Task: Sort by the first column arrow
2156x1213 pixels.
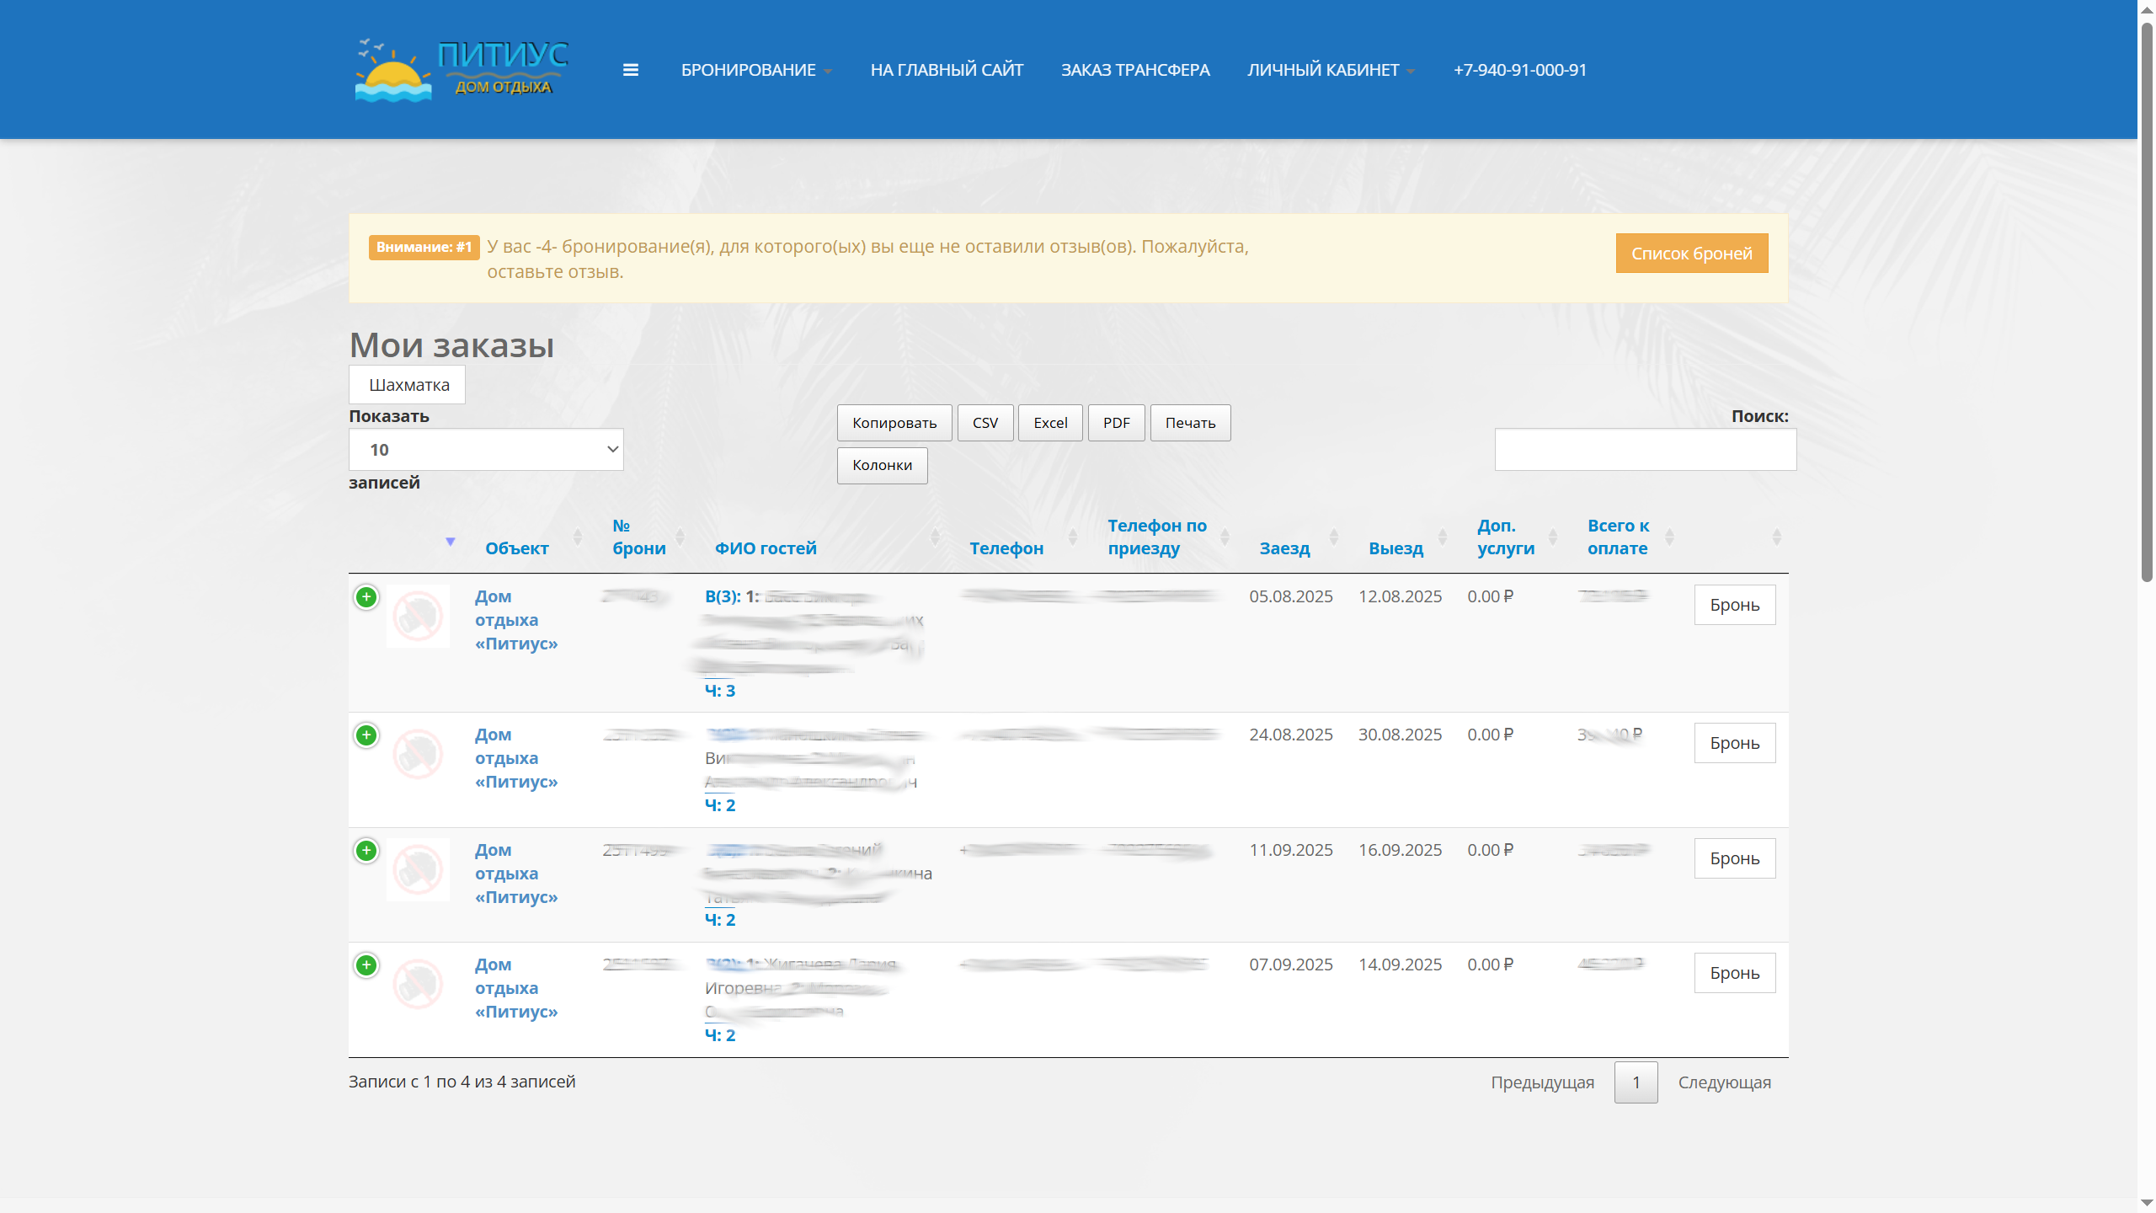Action: pyautogui.click(x=451, y=542)
